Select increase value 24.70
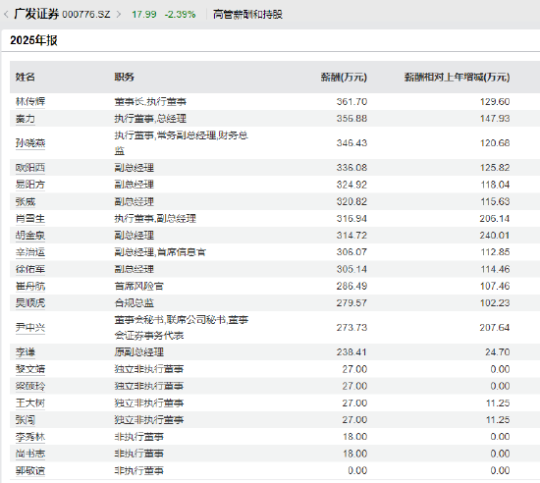540x483 pixels. (498, 351)
